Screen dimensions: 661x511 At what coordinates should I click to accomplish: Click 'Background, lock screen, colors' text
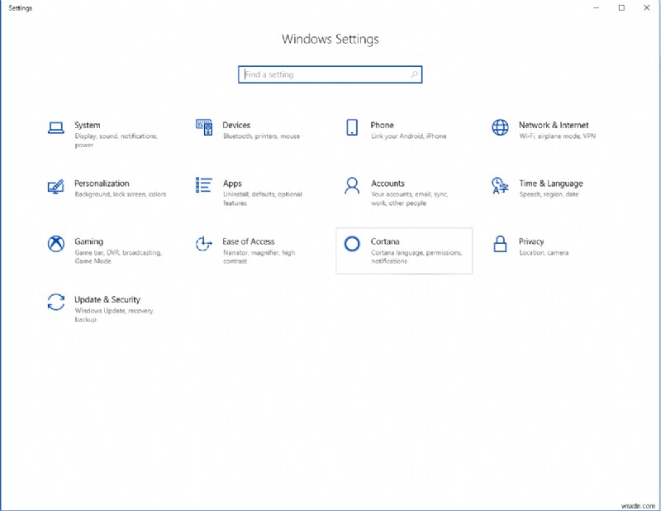[121, 194]
